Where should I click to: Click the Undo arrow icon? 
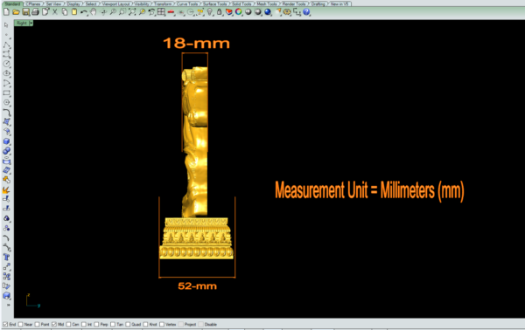pyautogui.click(x=84, y=12)
